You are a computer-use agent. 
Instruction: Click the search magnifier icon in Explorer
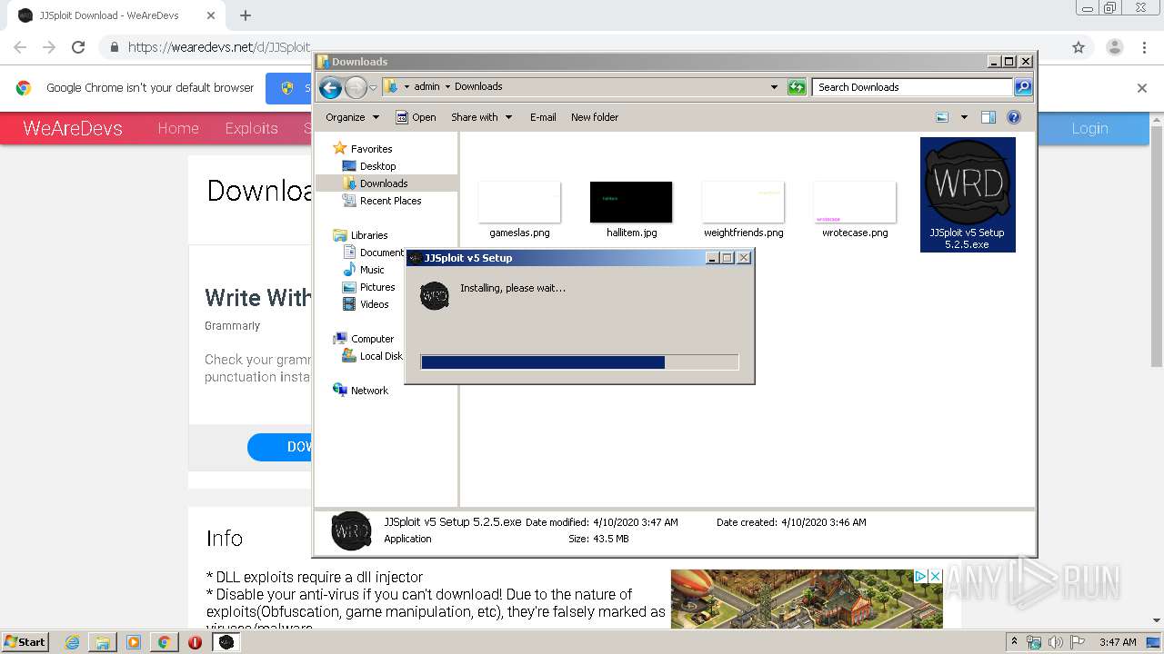click(1023, 87)
